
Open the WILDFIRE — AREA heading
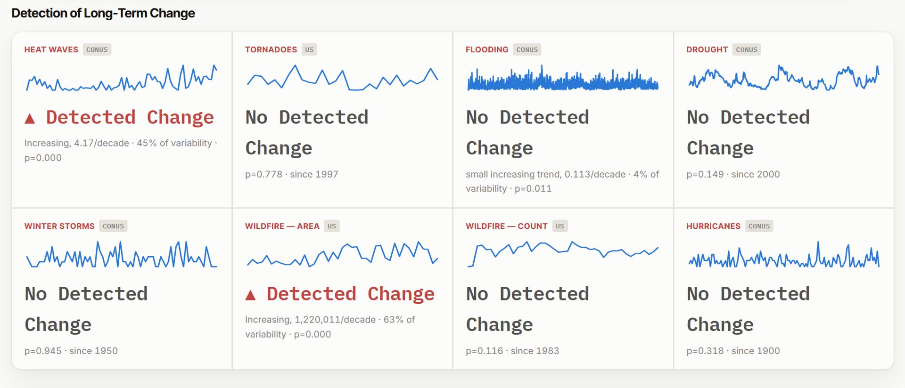tap(282, 226)
